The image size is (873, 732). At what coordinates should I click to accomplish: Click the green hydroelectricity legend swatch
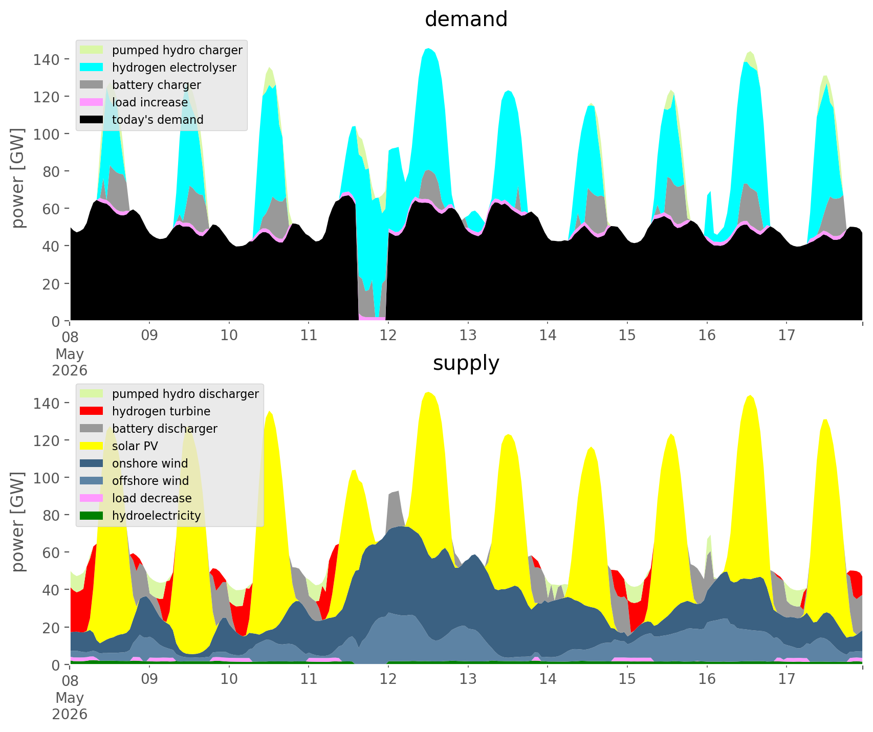93,516
